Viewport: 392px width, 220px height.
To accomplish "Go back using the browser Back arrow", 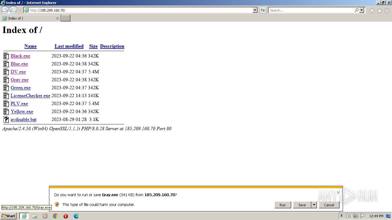I will click(5, 10).
